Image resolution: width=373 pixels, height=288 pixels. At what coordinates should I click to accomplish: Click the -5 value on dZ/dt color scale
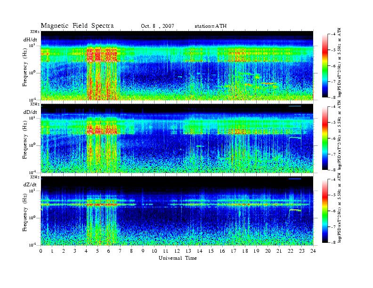pyautogui.click(x=334, y=195)
